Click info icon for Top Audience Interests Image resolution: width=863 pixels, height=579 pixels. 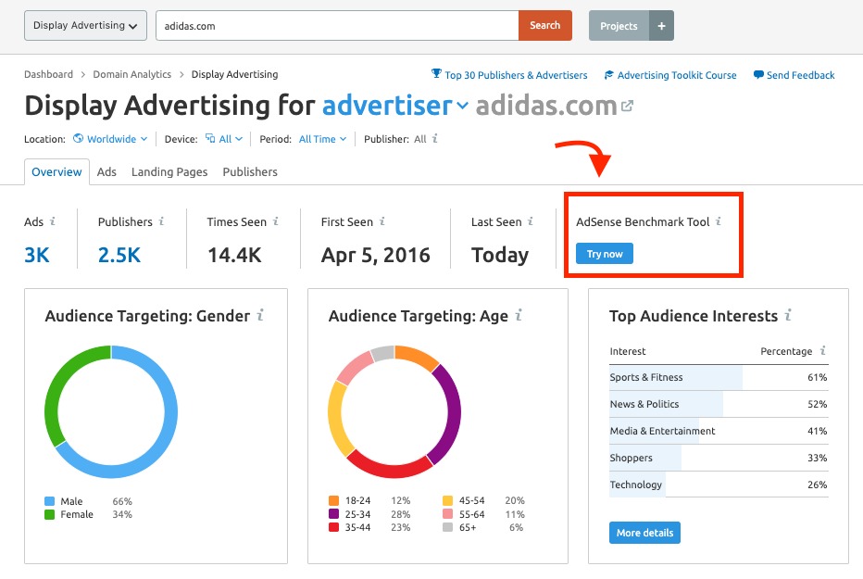(x=788, y=315)
